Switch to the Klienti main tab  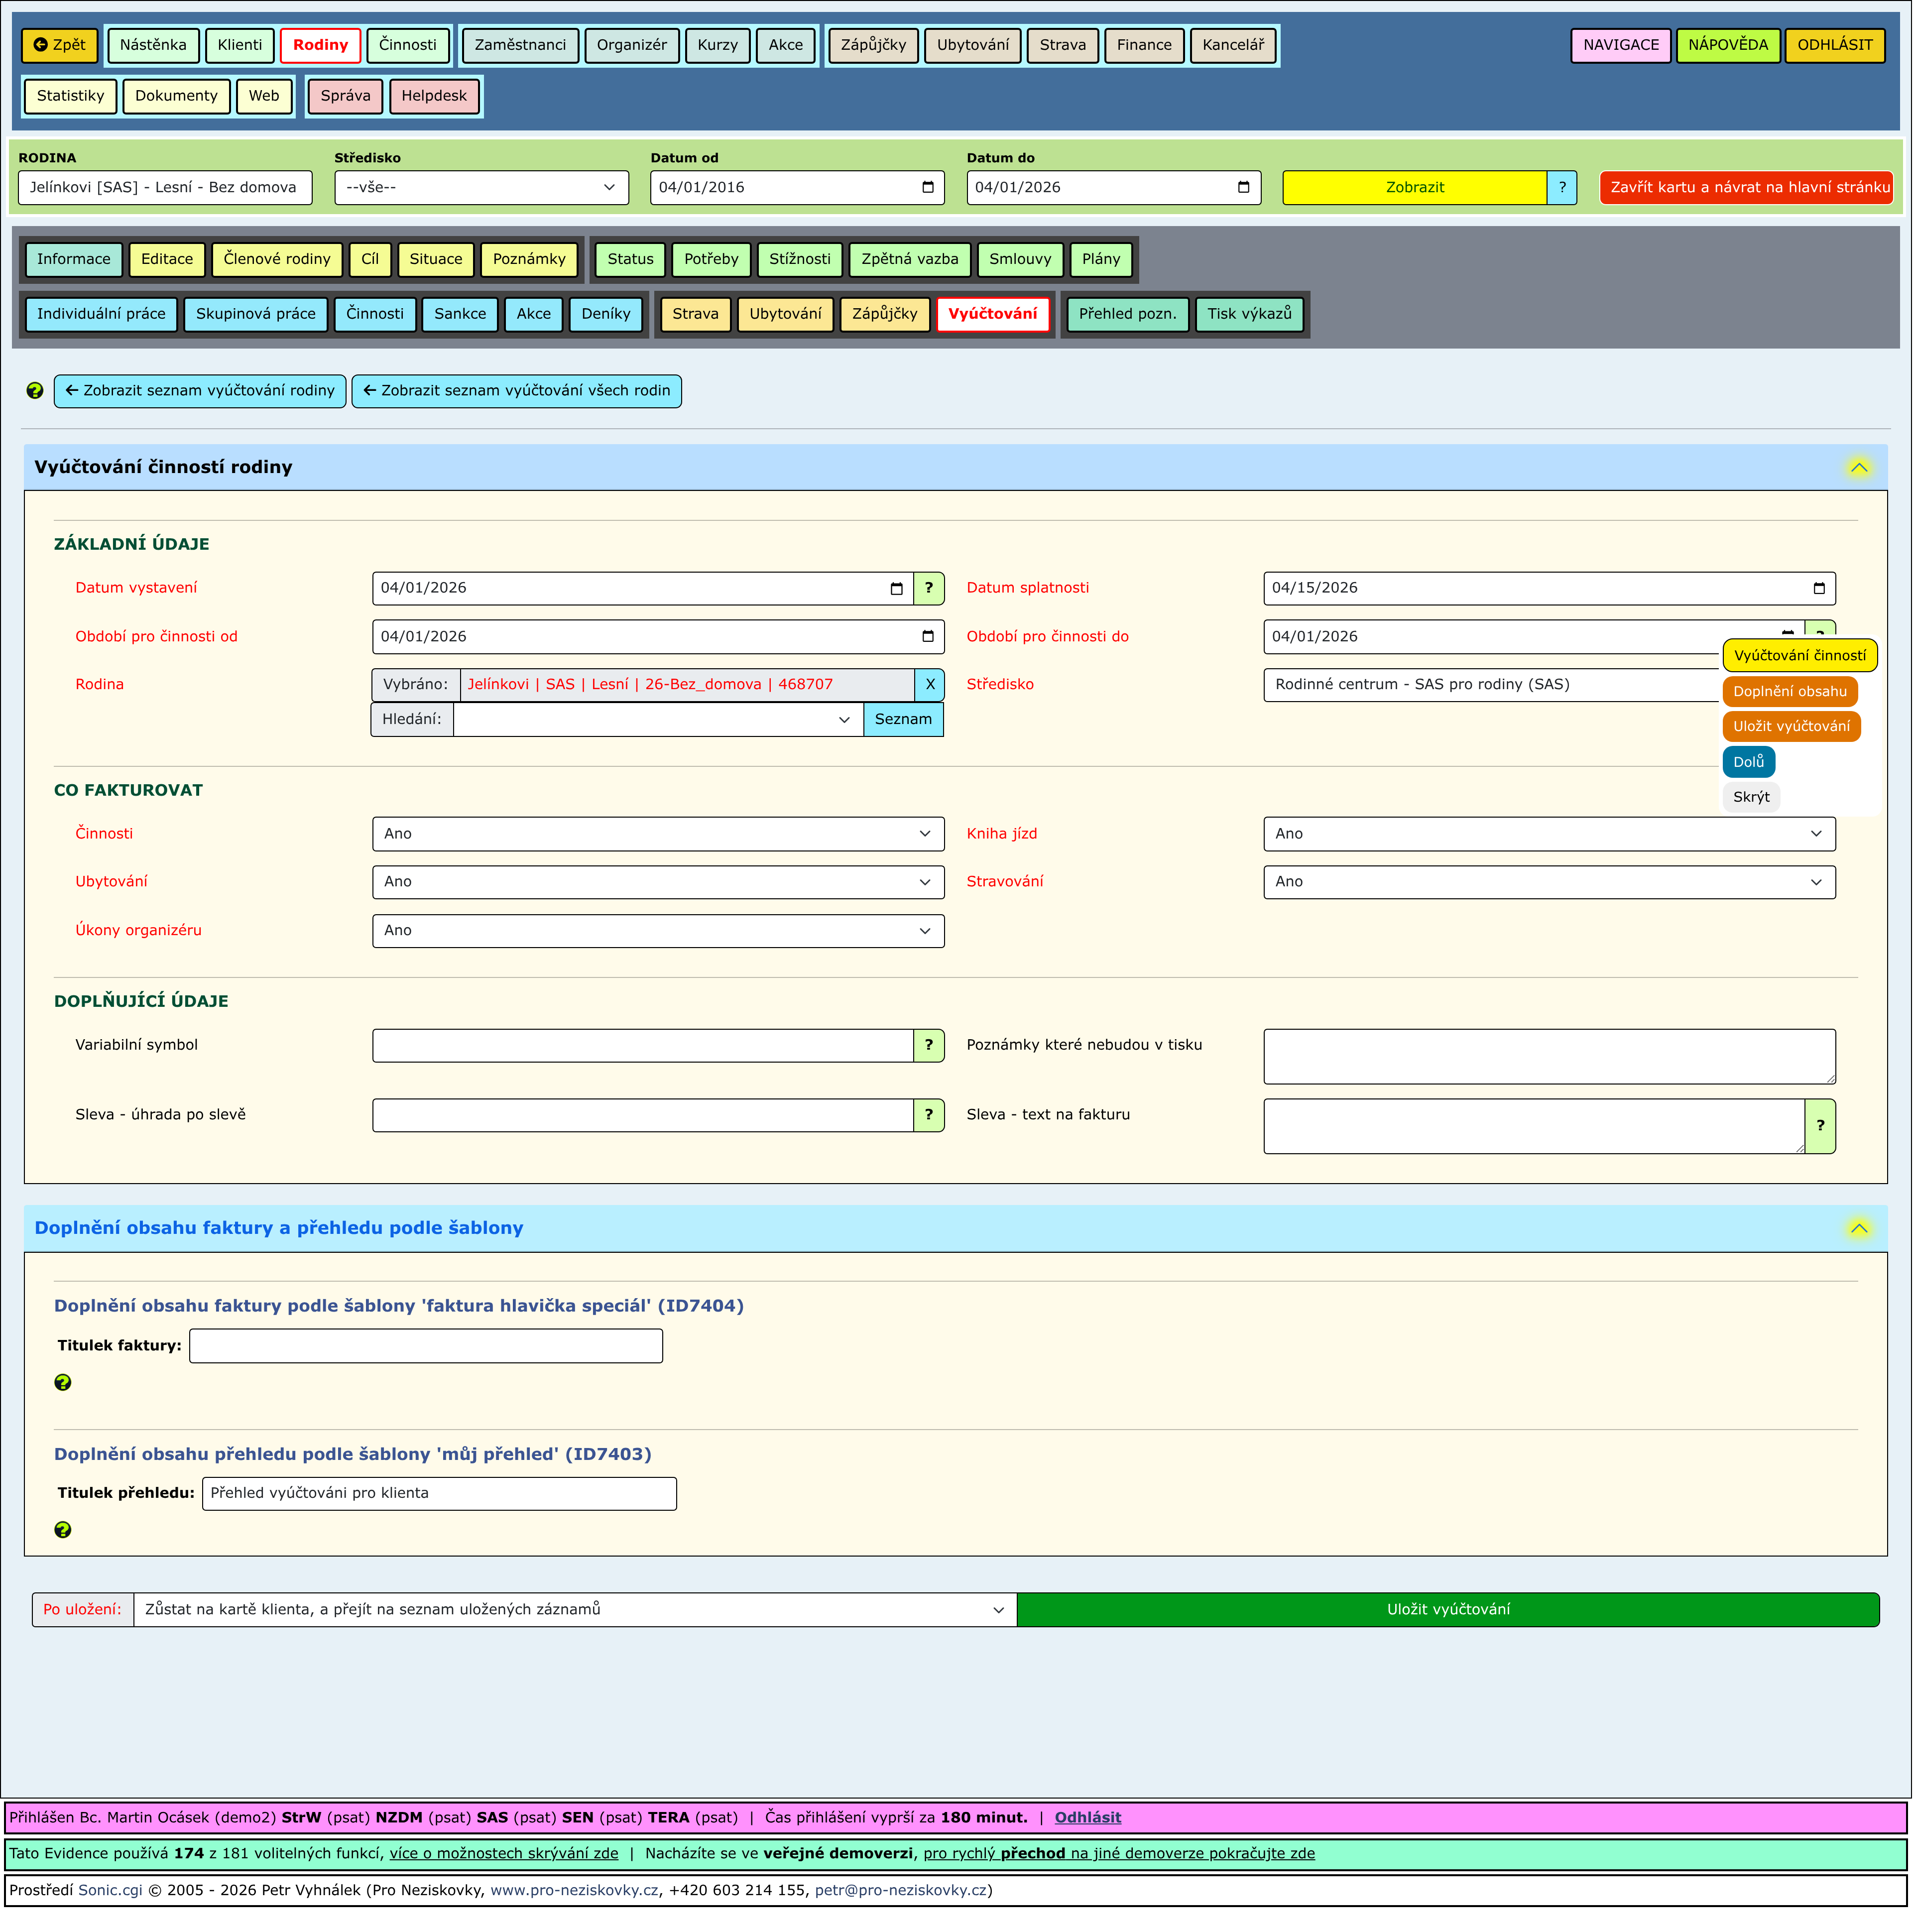pos(240,45)
